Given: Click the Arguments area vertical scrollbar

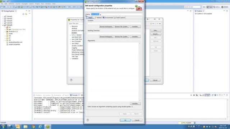Looking at the screenshot, I should click(140, 72).
